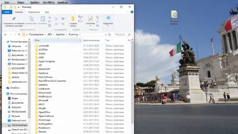Click the Создать папку button label
This screenshot has width=238, height=134.
click(x=73, y=25)
